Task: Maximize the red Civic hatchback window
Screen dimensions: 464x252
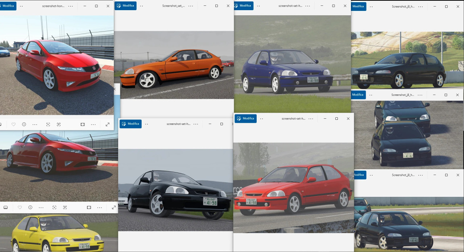Action: [336, 119]
